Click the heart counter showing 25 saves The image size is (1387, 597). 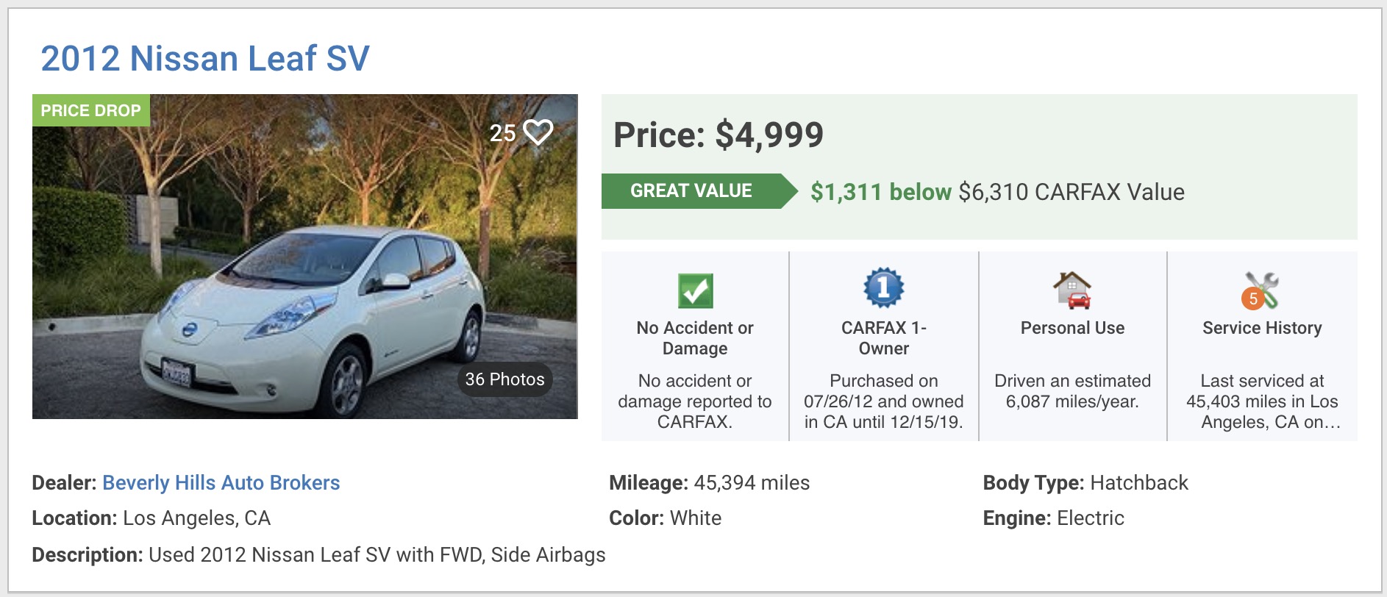[x=504, y=134]
